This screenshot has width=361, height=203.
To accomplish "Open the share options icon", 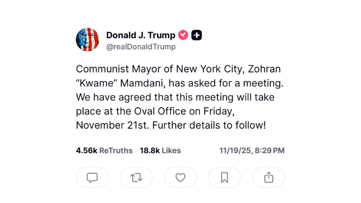I will tap(268, 178).
